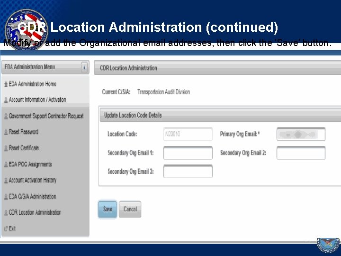
Task: Open EDA Administration Home
Action: [32, 84]
